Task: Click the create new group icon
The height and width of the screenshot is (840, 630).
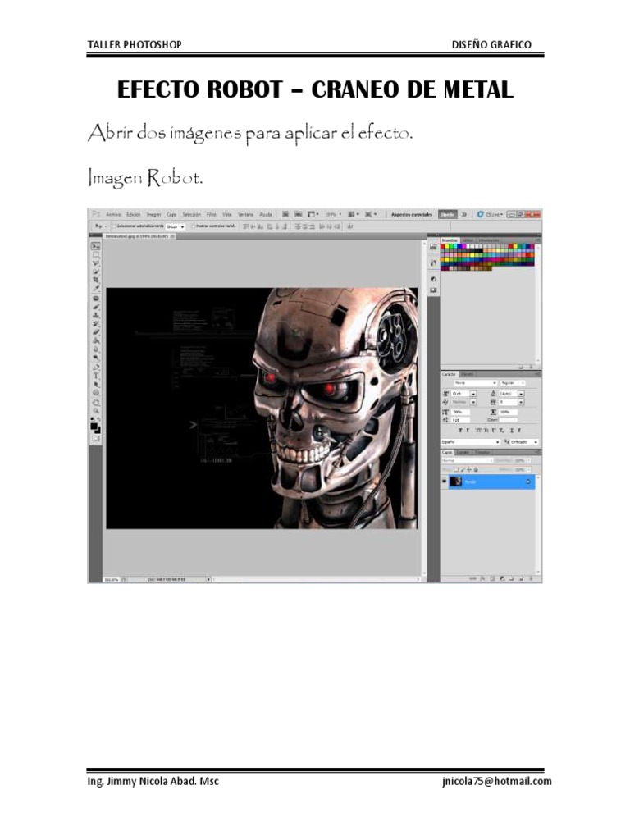Action: point(511,578)
